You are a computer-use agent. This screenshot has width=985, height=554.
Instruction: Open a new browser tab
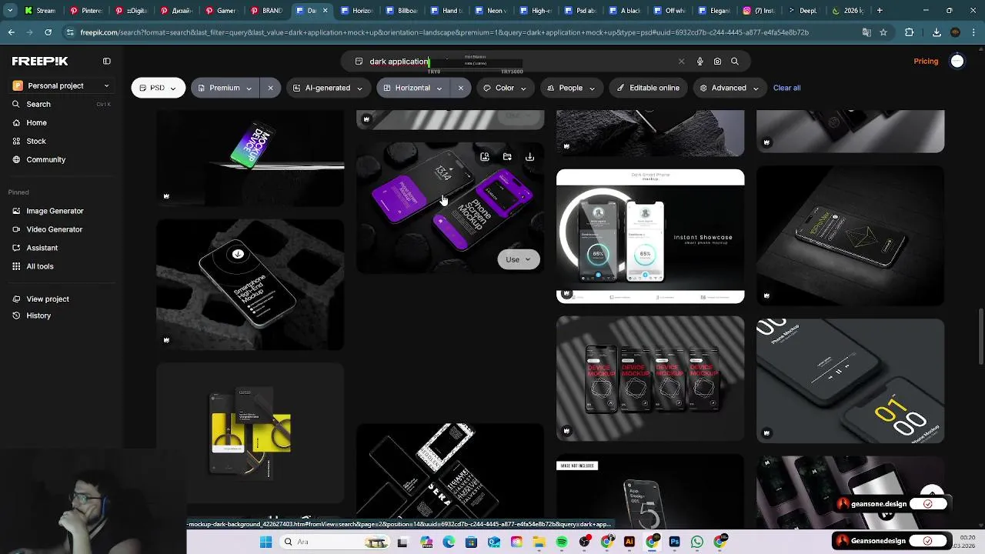click(880, 11)
